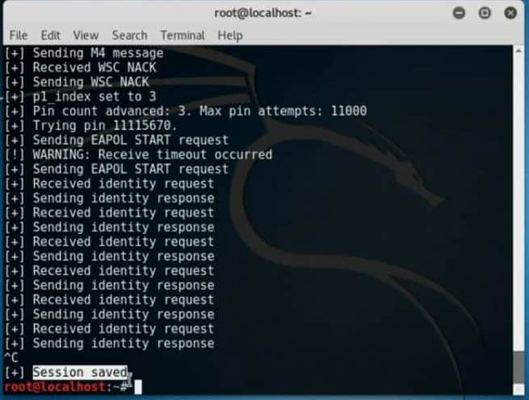Image resolution: width=529 pixels, height=400 pixels.
Task: Click the vertical scrollbar thumb
Action: (519, 367)
